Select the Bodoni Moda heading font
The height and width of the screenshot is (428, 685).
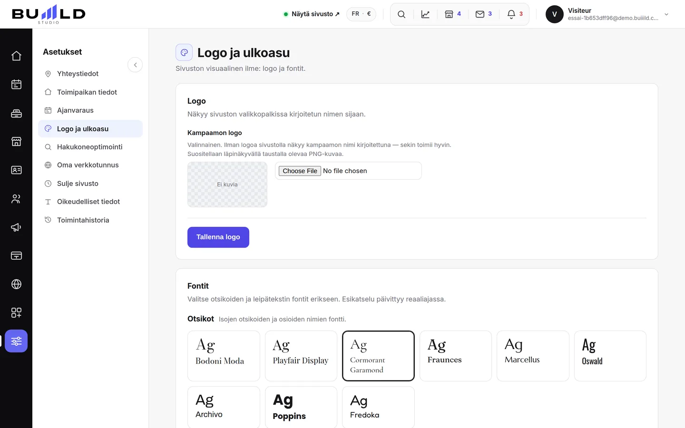click(224, 356)
